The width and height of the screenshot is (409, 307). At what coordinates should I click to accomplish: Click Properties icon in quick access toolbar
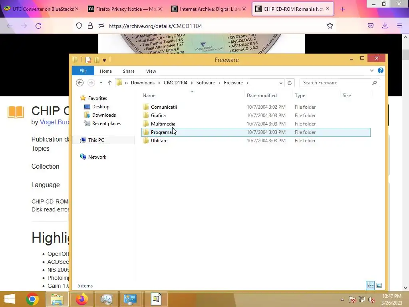(x=88, y=60)
